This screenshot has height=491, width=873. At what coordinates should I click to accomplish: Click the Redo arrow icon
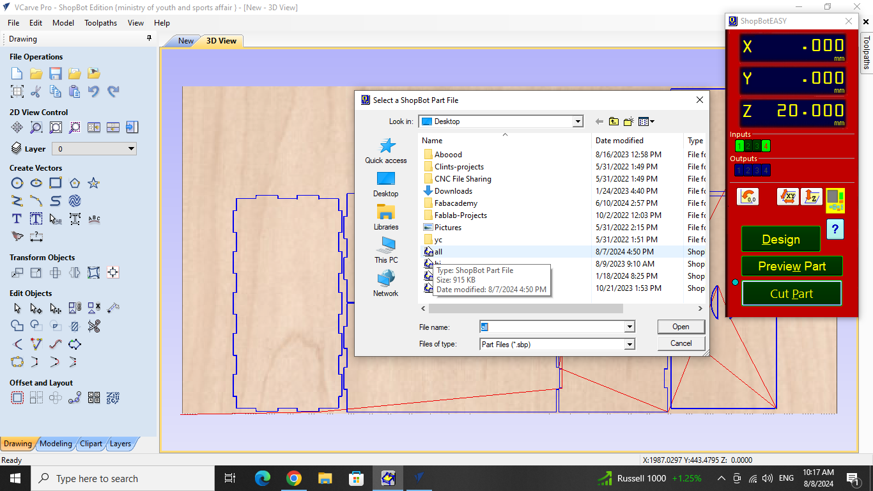113,91
